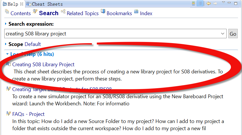Toggle the Show result descriptions button
This screenshot has height=135, width=242.
(x=200, y=4)
